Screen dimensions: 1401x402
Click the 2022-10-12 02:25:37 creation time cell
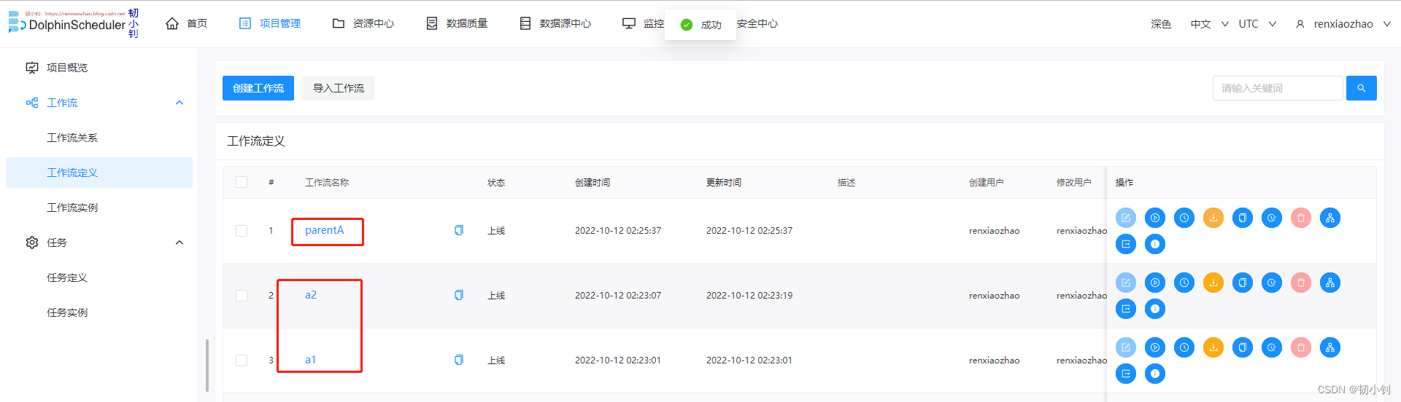pyautogui.click(x=618, y=231)
